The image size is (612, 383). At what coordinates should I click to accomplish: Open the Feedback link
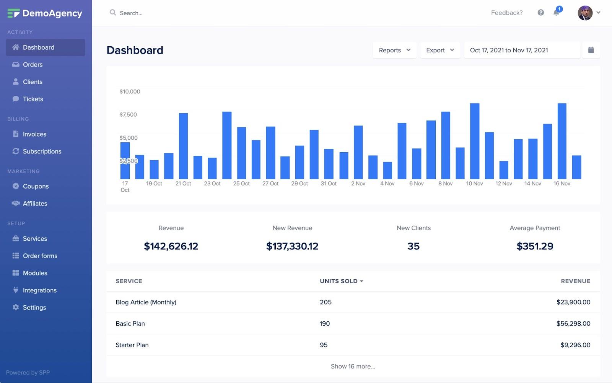tap(506, 13)
